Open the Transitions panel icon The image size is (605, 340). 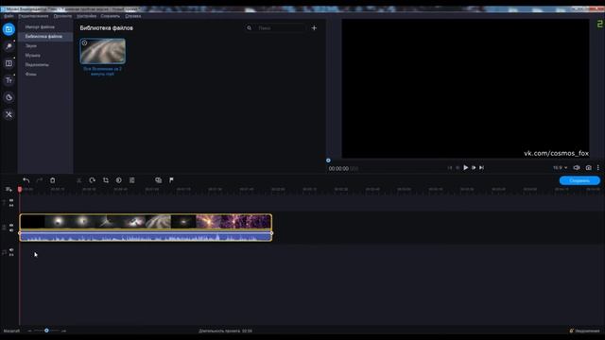tap(9, 63)
